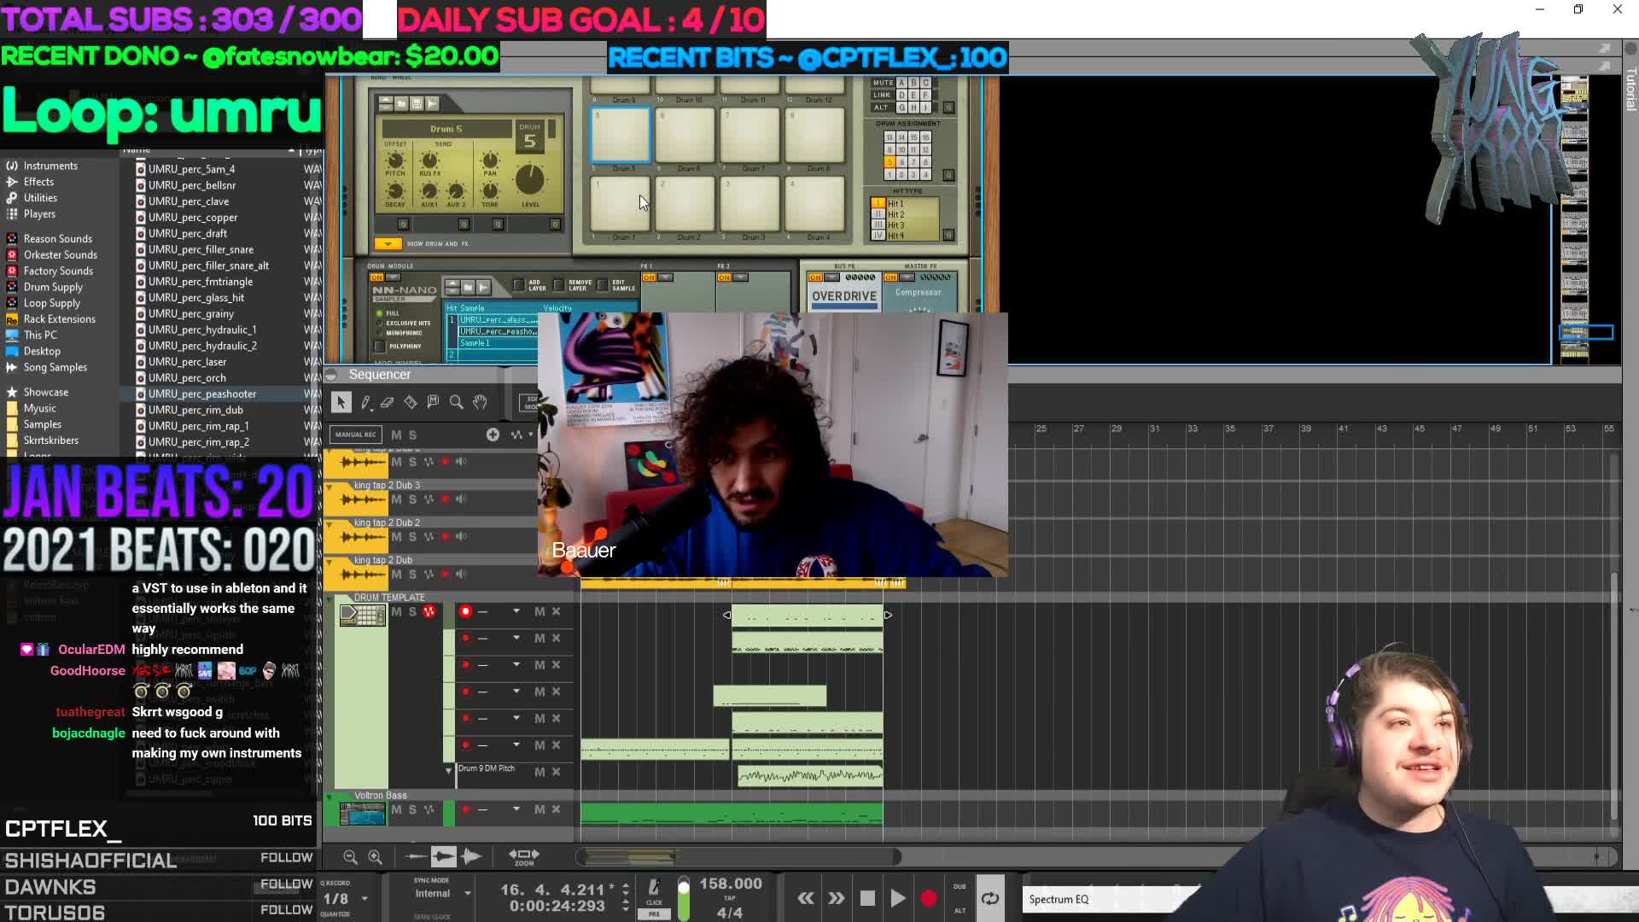
Task: Click the rewind transport button
Action: (x=805, y=898)
